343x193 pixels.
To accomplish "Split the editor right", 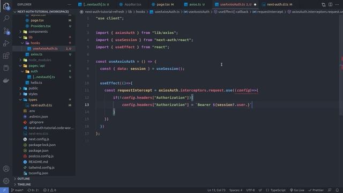I will [330, 4].
